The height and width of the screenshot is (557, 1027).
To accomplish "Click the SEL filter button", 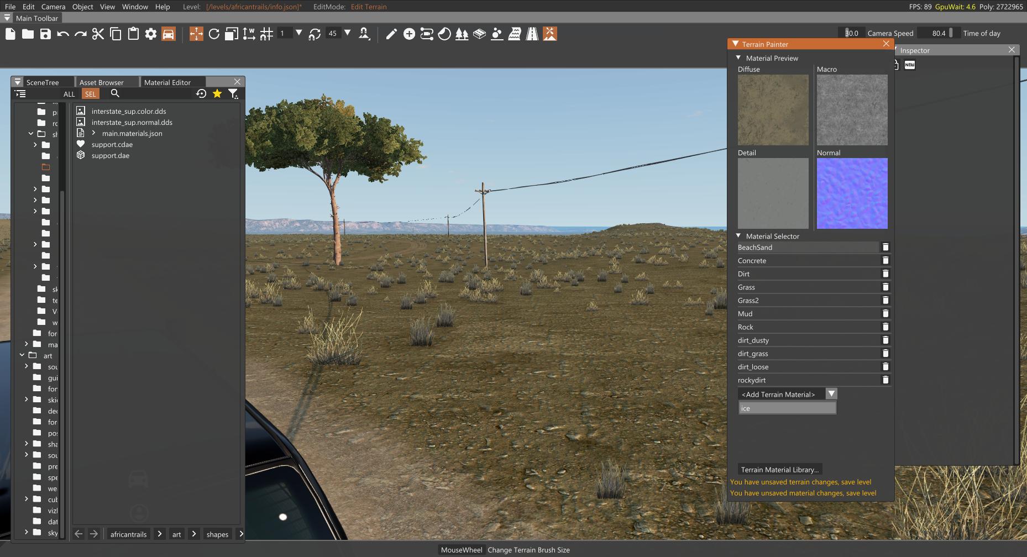I will (x=90, y=94).
